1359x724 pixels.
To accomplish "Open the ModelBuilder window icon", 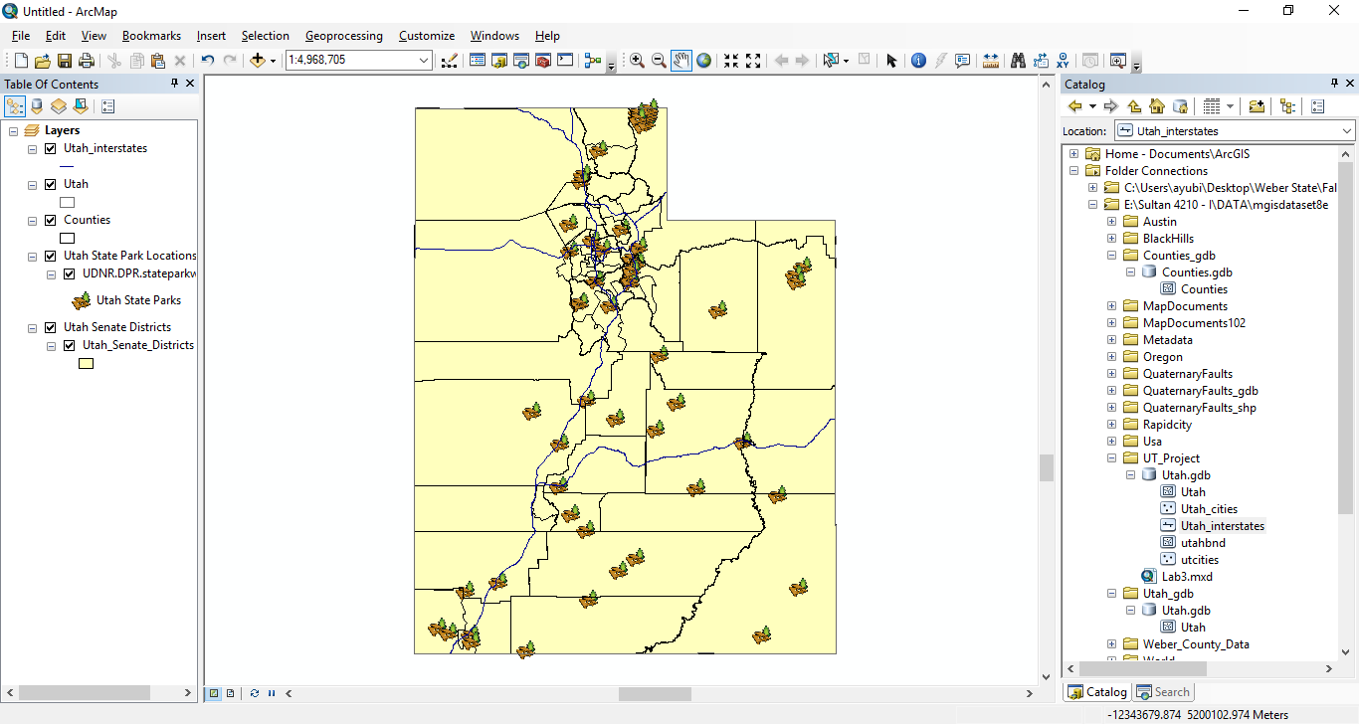I will click(593, 61).
